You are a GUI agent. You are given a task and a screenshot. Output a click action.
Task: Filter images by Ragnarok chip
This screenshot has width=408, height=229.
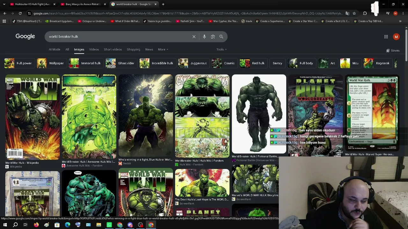377,63
